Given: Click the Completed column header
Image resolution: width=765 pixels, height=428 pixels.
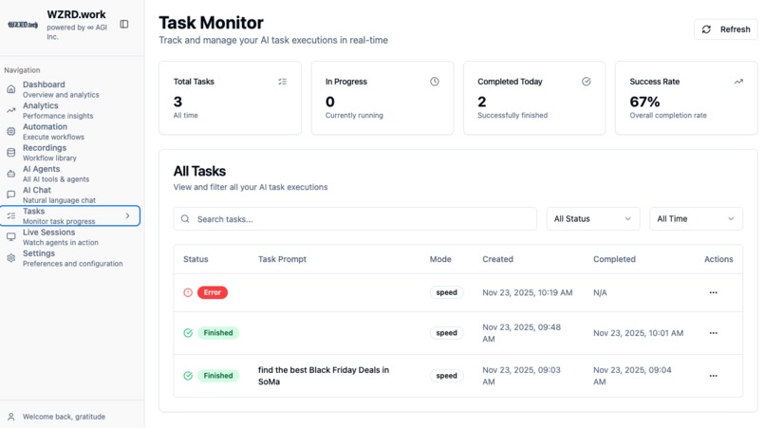Looking at the screenshot, I should coord(614,259).
